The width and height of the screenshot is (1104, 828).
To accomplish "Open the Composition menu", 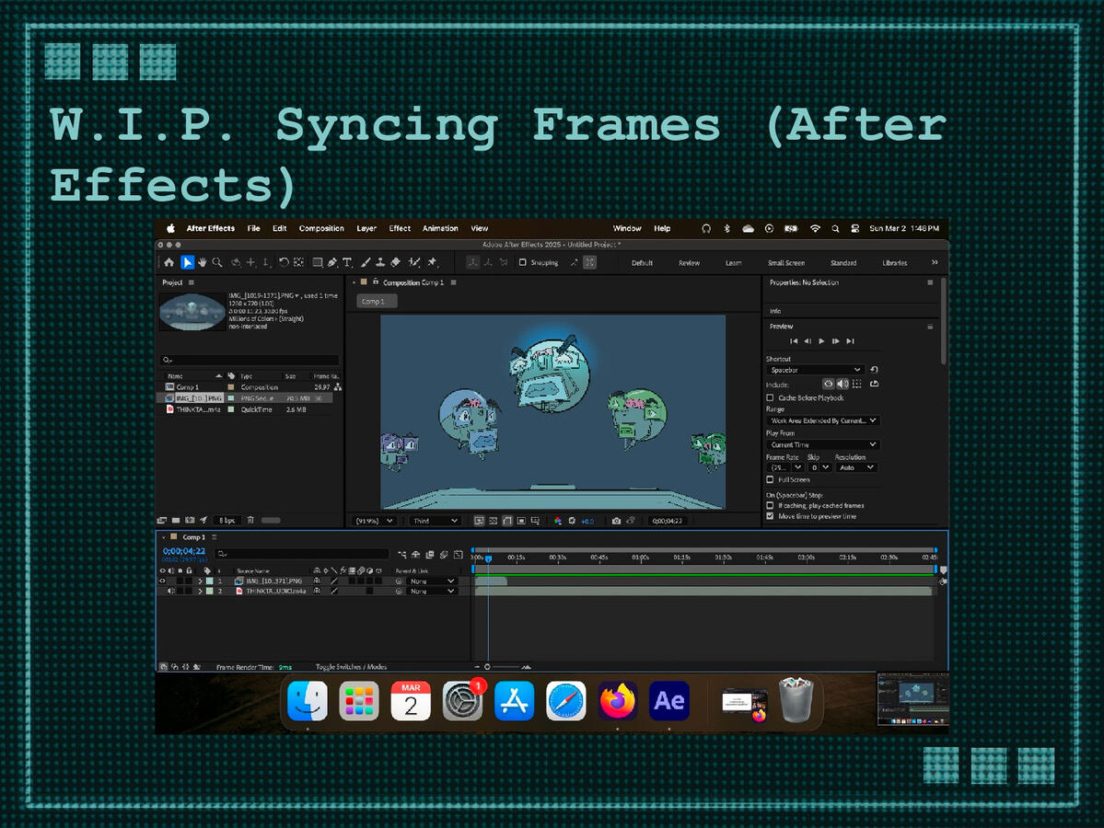I will tap(321, 228).
